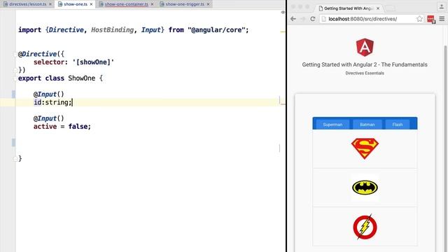Click the file icon on show-one-container.ts tab
The width and height of the screenshot is (448, 252).
click(x=101, y=4)
